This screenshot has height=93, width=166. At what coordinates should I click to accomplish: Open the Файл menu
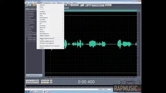[26, 3]
